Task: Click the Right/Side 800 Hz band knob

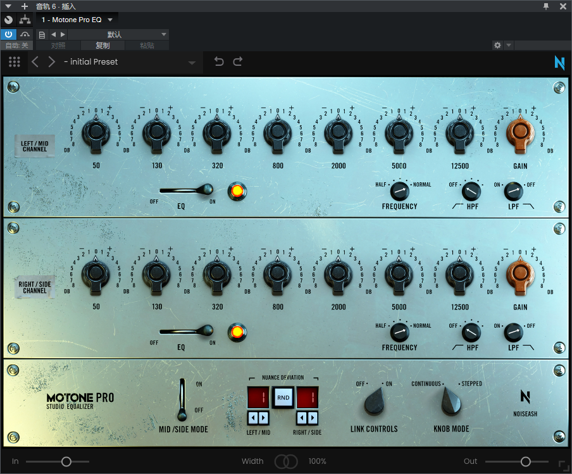Action: point(278,275)
